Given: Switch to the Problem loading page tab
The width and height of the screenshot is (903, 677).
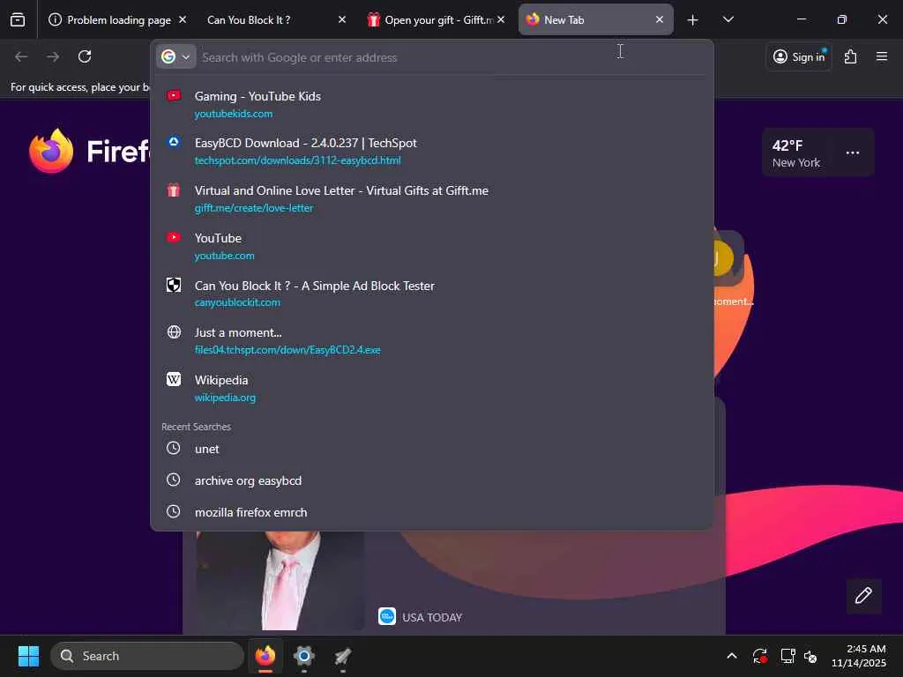Looking at the screenshot, I should tap(118, 19).
